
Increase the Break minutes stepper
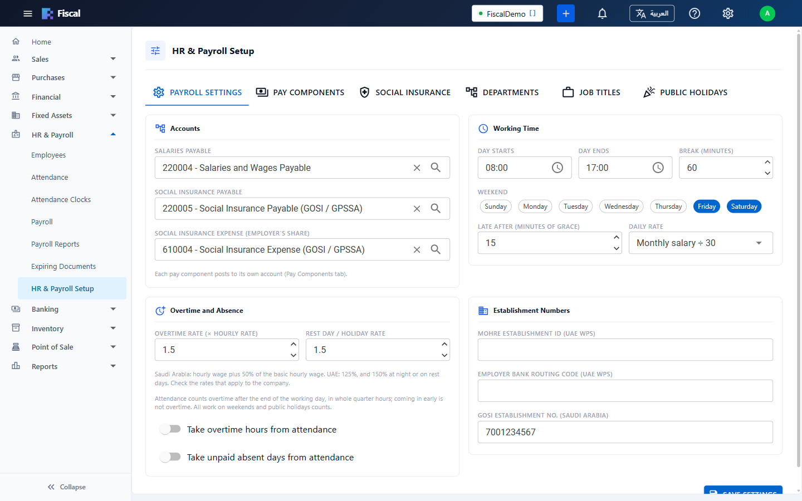[x=767, y=162]
